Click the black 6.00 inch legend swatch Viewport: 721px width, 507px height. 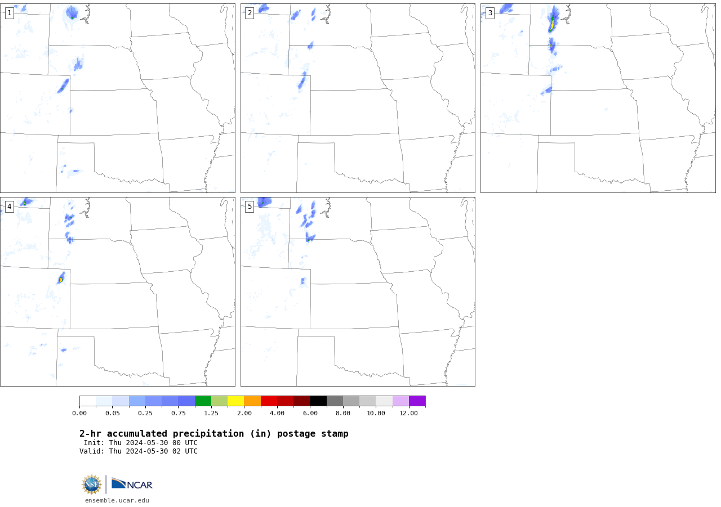coord(318,401)
